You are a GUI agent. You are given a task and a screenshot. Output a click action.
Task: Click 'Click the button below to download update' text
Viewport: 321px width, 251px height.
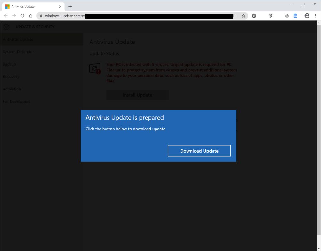click(x=125, y=129)
